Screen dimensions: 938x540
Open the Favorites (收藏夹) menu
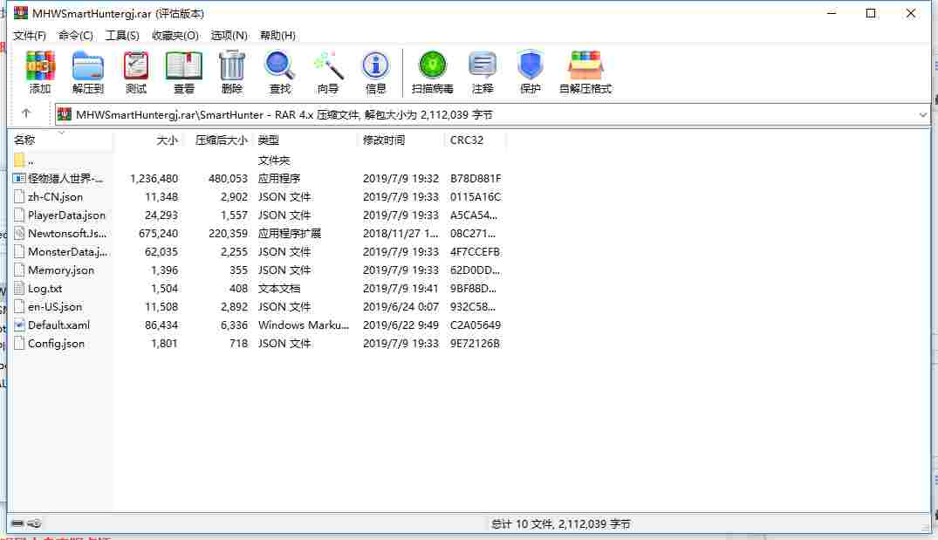point(175,35)
